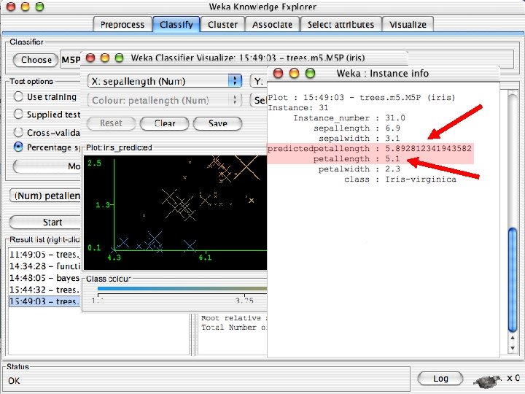The width and height of the screenshot is (525, 394).
Task: Zoom the Classifier Visualize window
Action: [x=119, y=58]
